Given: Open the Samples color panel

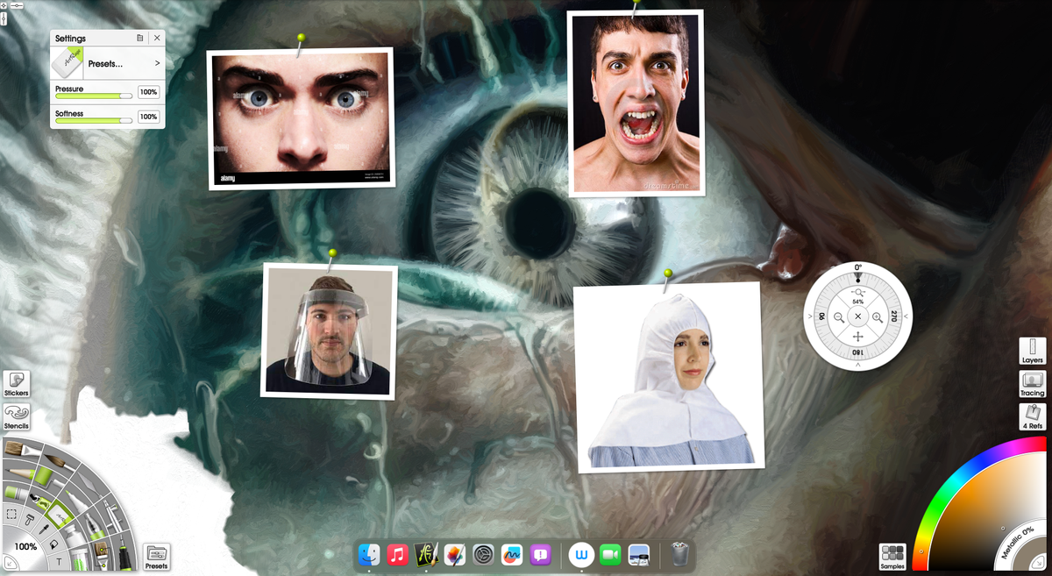Looking at the screenshot, I should point(892,557).
